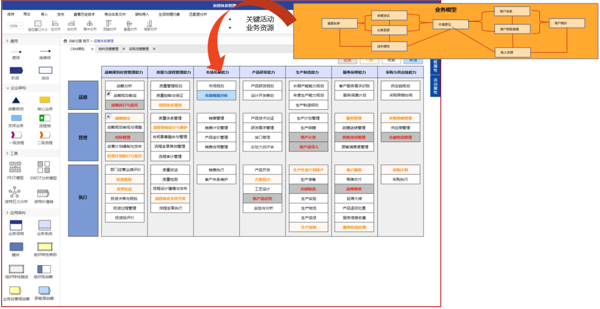Select the 核心业务 yellow shape

[46, 100]
